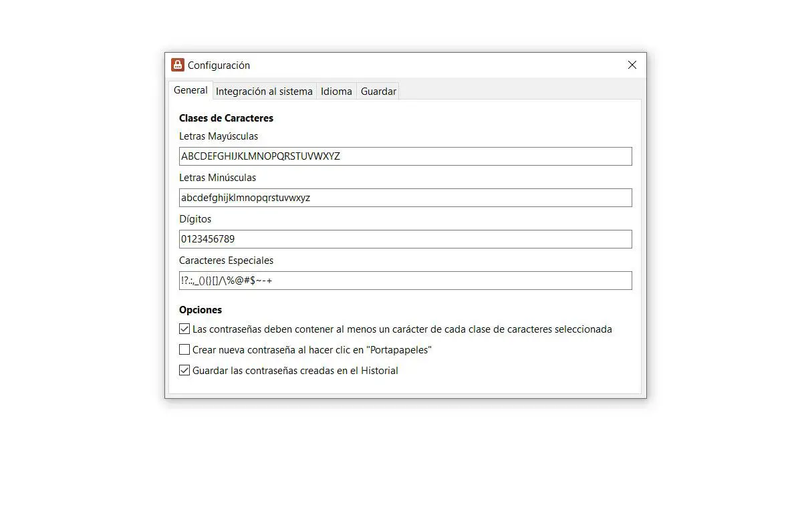Click the Opciones section heading
The width and height of the screenshot is (790, 505).
click(x=201, y=310)
